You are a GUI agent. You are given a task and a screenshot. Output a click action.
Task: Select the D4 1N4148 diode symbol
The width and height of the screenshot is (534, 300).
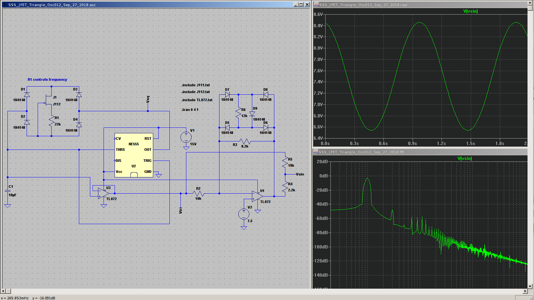coord(79,125)
